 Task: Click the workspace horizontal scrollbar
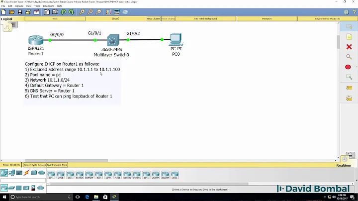(67, 161)
